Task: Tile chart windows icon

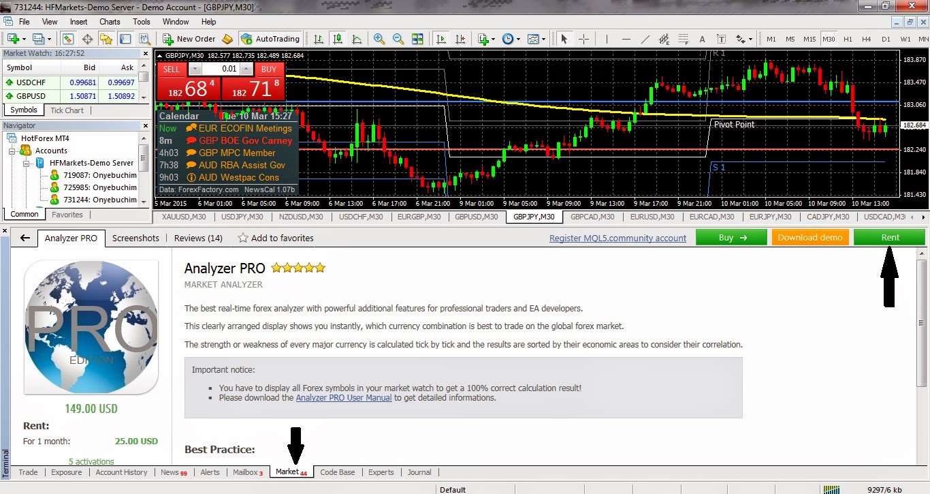Action: click(x=417, y=39)
